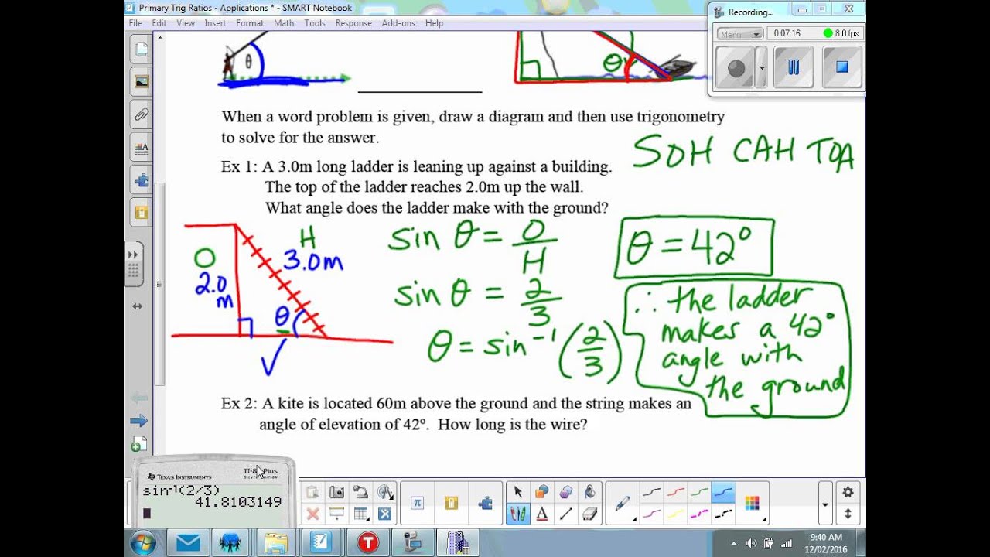Open the yellow Lesson Activity sidebar tab
The image size is (990, 557).
click(x=142, y=212)
